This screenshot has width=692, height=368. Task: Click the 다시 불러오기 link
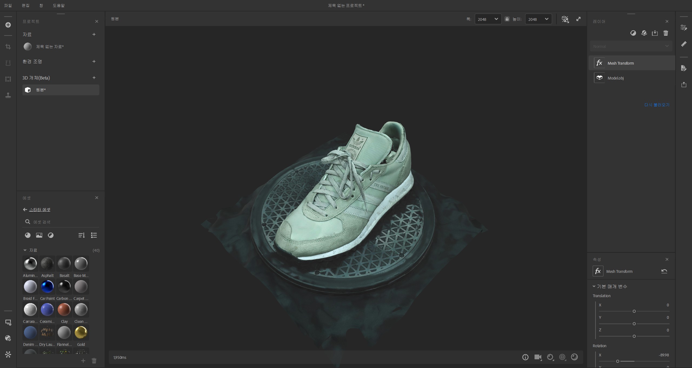tap(657, 105)
